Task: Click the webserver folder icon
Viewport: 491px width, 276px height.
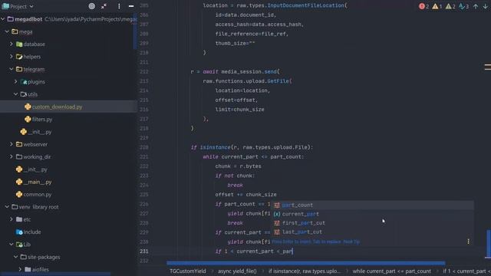Action: coord(19,144)
